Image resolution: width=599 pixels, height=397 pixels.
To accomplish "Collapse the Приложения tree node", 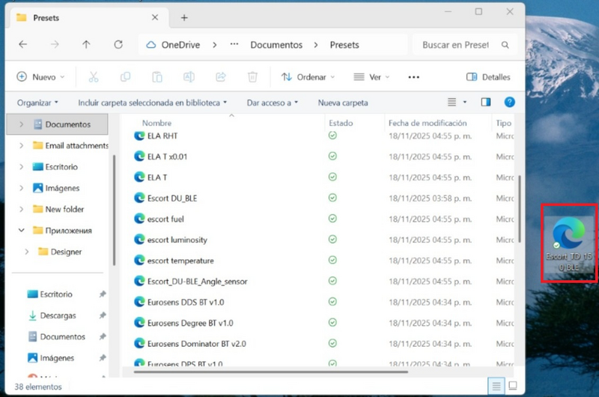I will point(22,230).
